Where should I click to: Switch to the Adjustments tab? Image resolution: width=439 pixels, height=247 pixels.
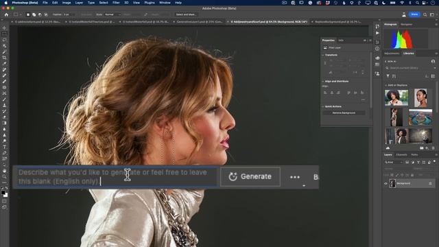pos(392,54)
